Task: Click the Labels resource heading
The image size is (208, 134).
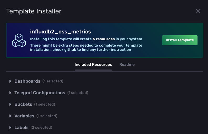Action: (x=21, y=128)
